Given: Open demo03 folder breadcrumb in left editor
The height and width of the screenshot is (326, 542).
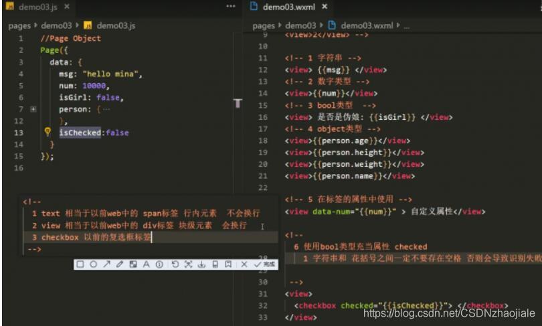Looking at the screenshot, I should click(x=56, y=25).
